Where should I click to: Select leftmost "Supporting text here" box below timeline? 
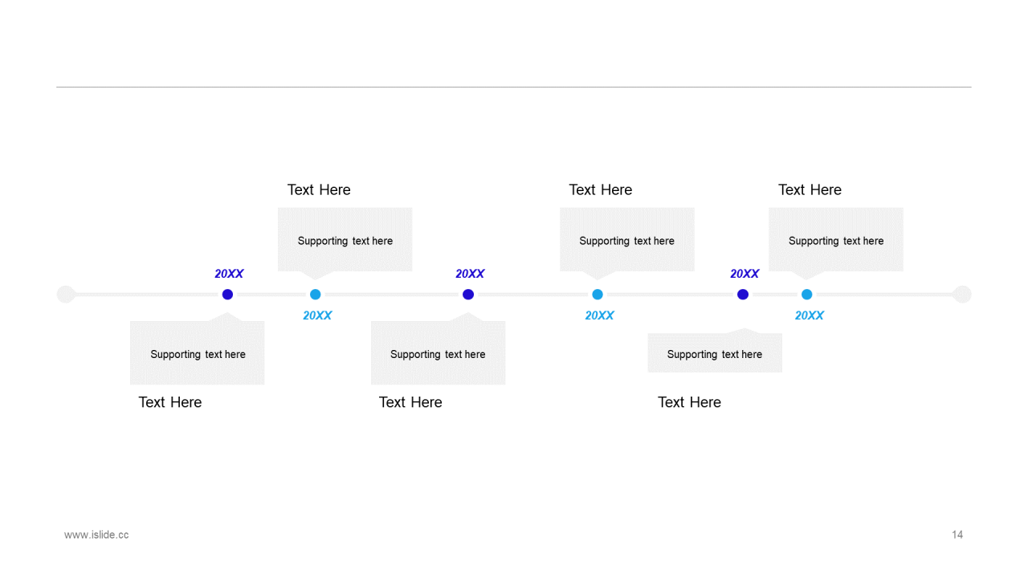point(198,354)
